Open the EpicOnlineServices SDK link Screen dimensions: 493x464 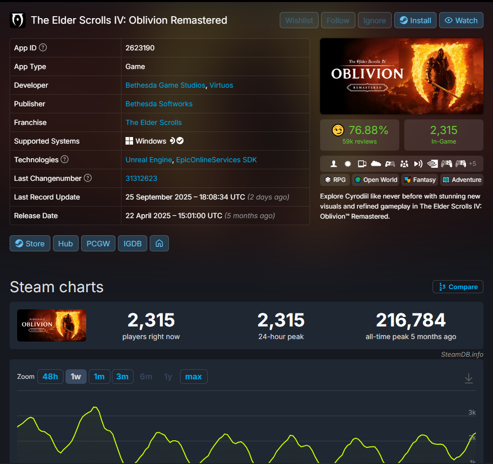click(216, 160)
